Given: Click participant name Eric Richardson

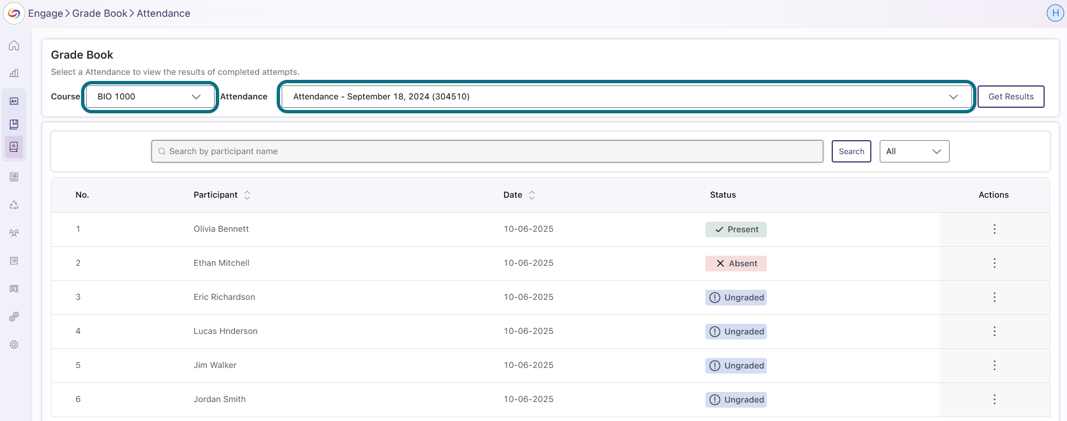Looking at the screenshot, I should click(224, 297).
